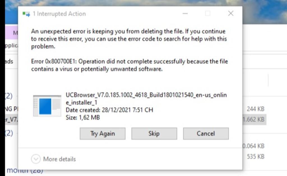Screen dimensions: 287x176
Task: Click the Error 0x800700E1 message text
Action: (x=129, y=65)
